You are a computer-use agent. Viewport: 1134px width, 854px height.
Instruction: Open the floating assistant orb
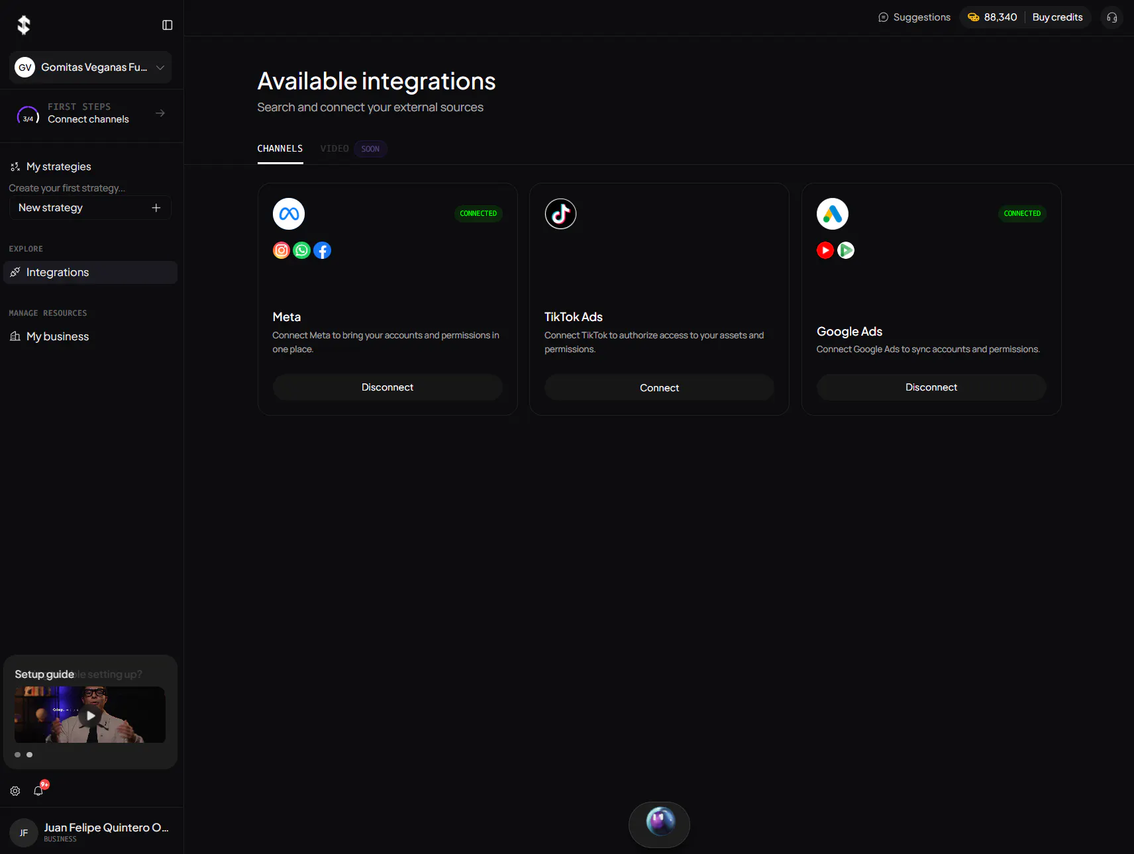click(660, 824)
